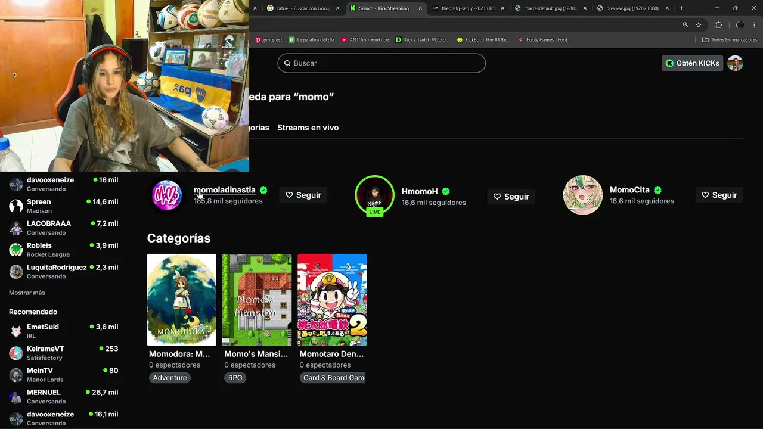This screenshot has height=429, width=763.
Task: Open MeinTV channel name in the sidebar
Action: [40, 371]
